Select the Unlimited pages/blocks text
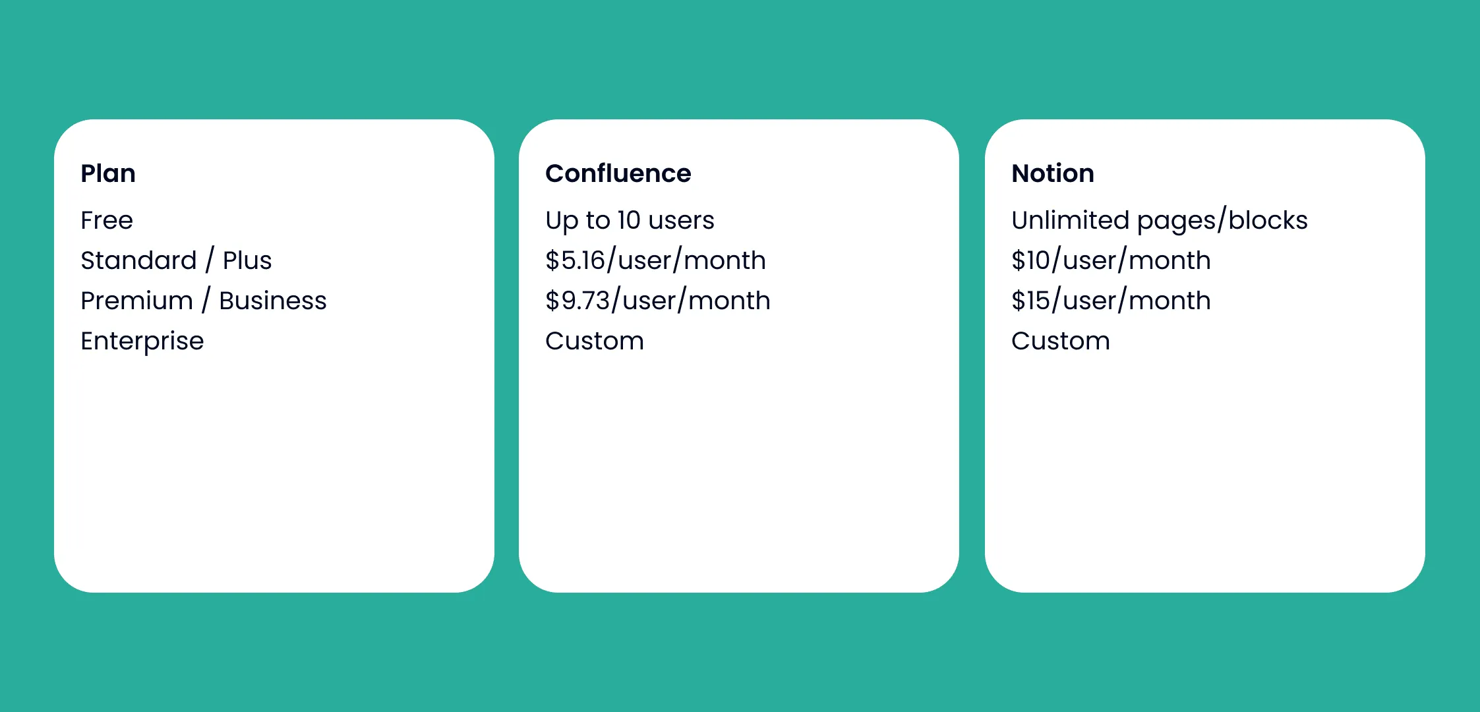 [1159, 220]
